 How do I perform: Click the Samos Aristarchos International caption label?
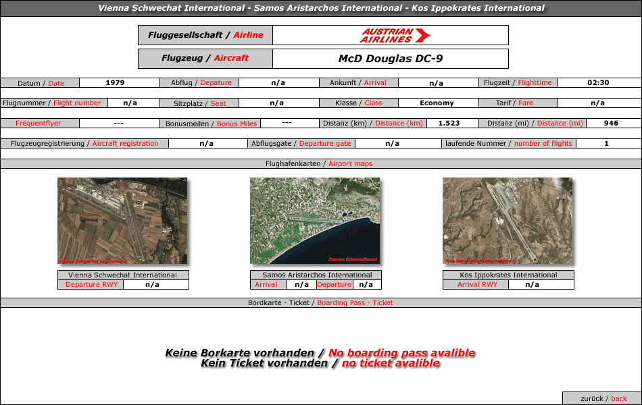(x=316, y=275)
